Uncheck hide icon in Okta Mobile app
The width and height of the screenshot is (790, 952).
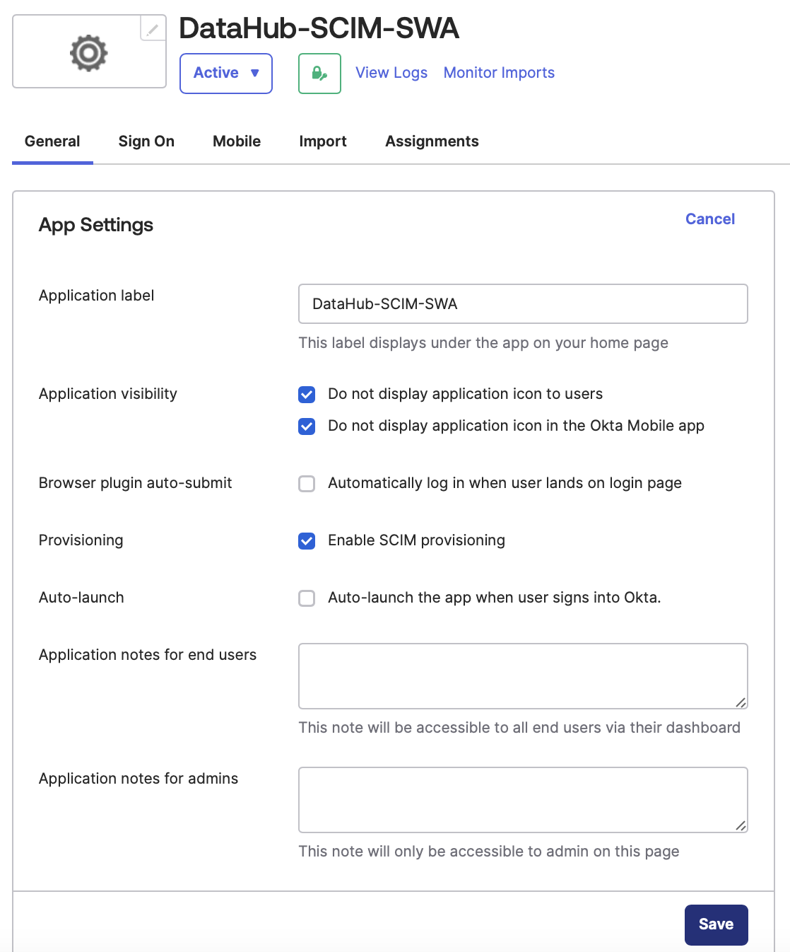307,426
